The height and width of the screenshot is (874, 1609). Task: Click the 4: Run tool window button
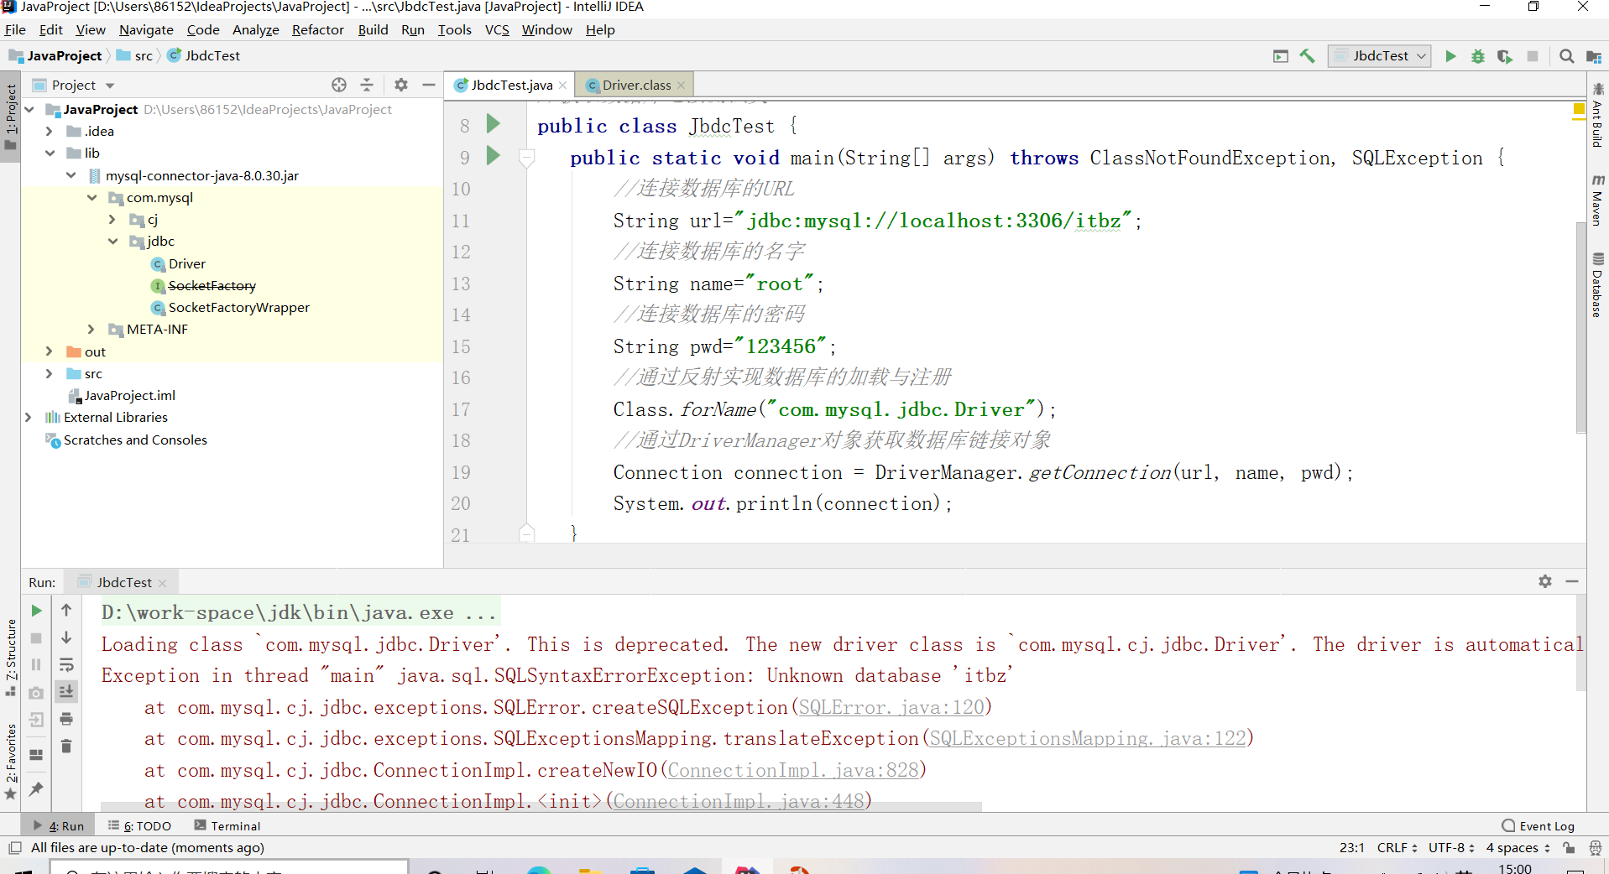pos(59,825)
